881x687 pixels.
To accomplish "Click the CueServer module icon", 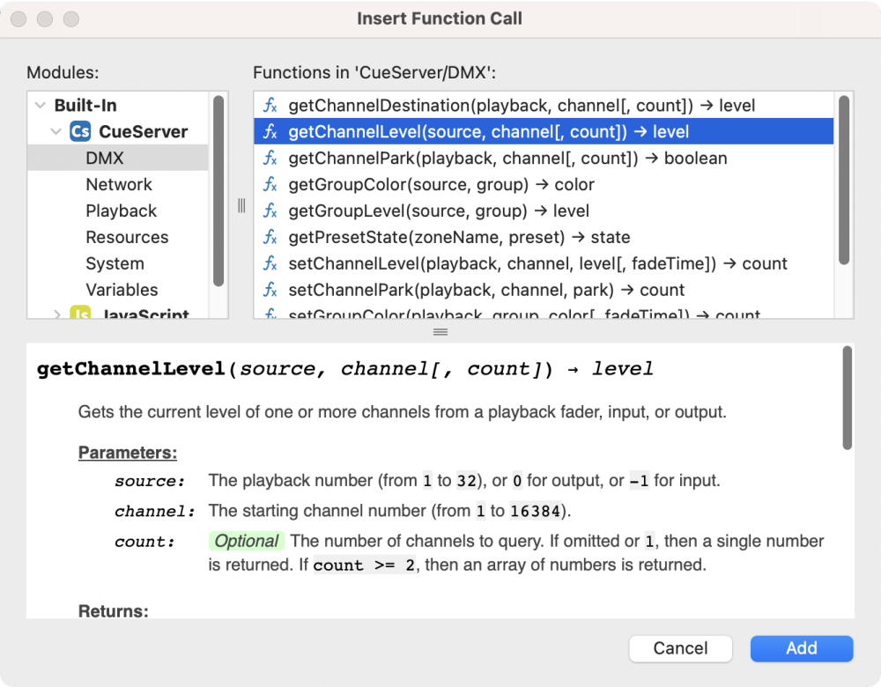I will coord(80,132).
